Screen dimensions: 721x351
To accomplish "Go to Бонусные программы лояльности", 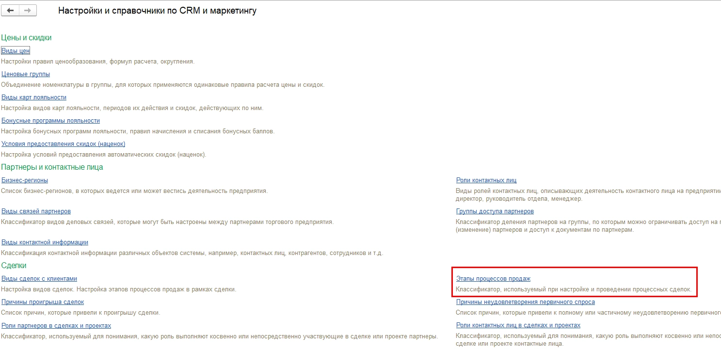I will point(50,121).
